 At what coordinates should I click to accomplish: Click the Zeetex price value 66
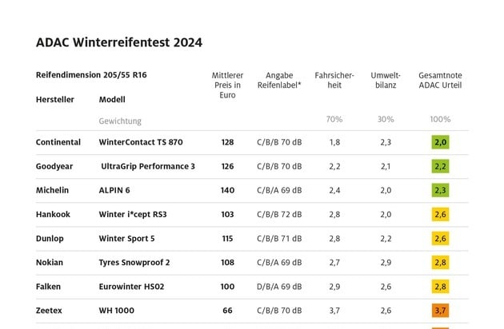tap(227, 311)
